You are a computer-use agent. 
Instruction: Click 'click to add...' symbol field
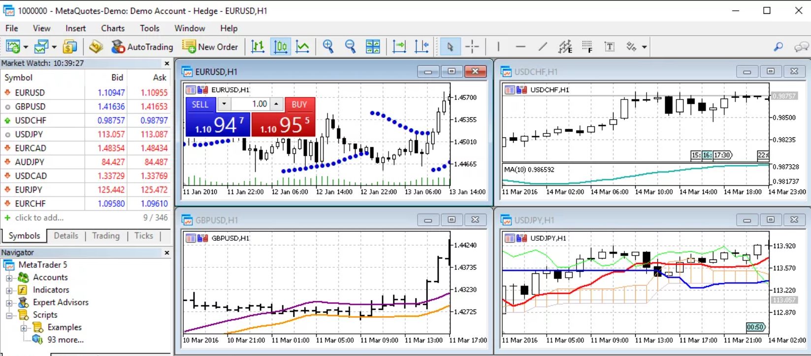click(x=39, y=217)
